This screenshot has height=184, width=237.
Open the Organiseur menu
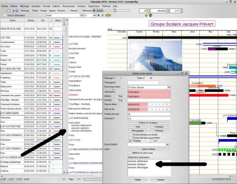click(94, 6)
